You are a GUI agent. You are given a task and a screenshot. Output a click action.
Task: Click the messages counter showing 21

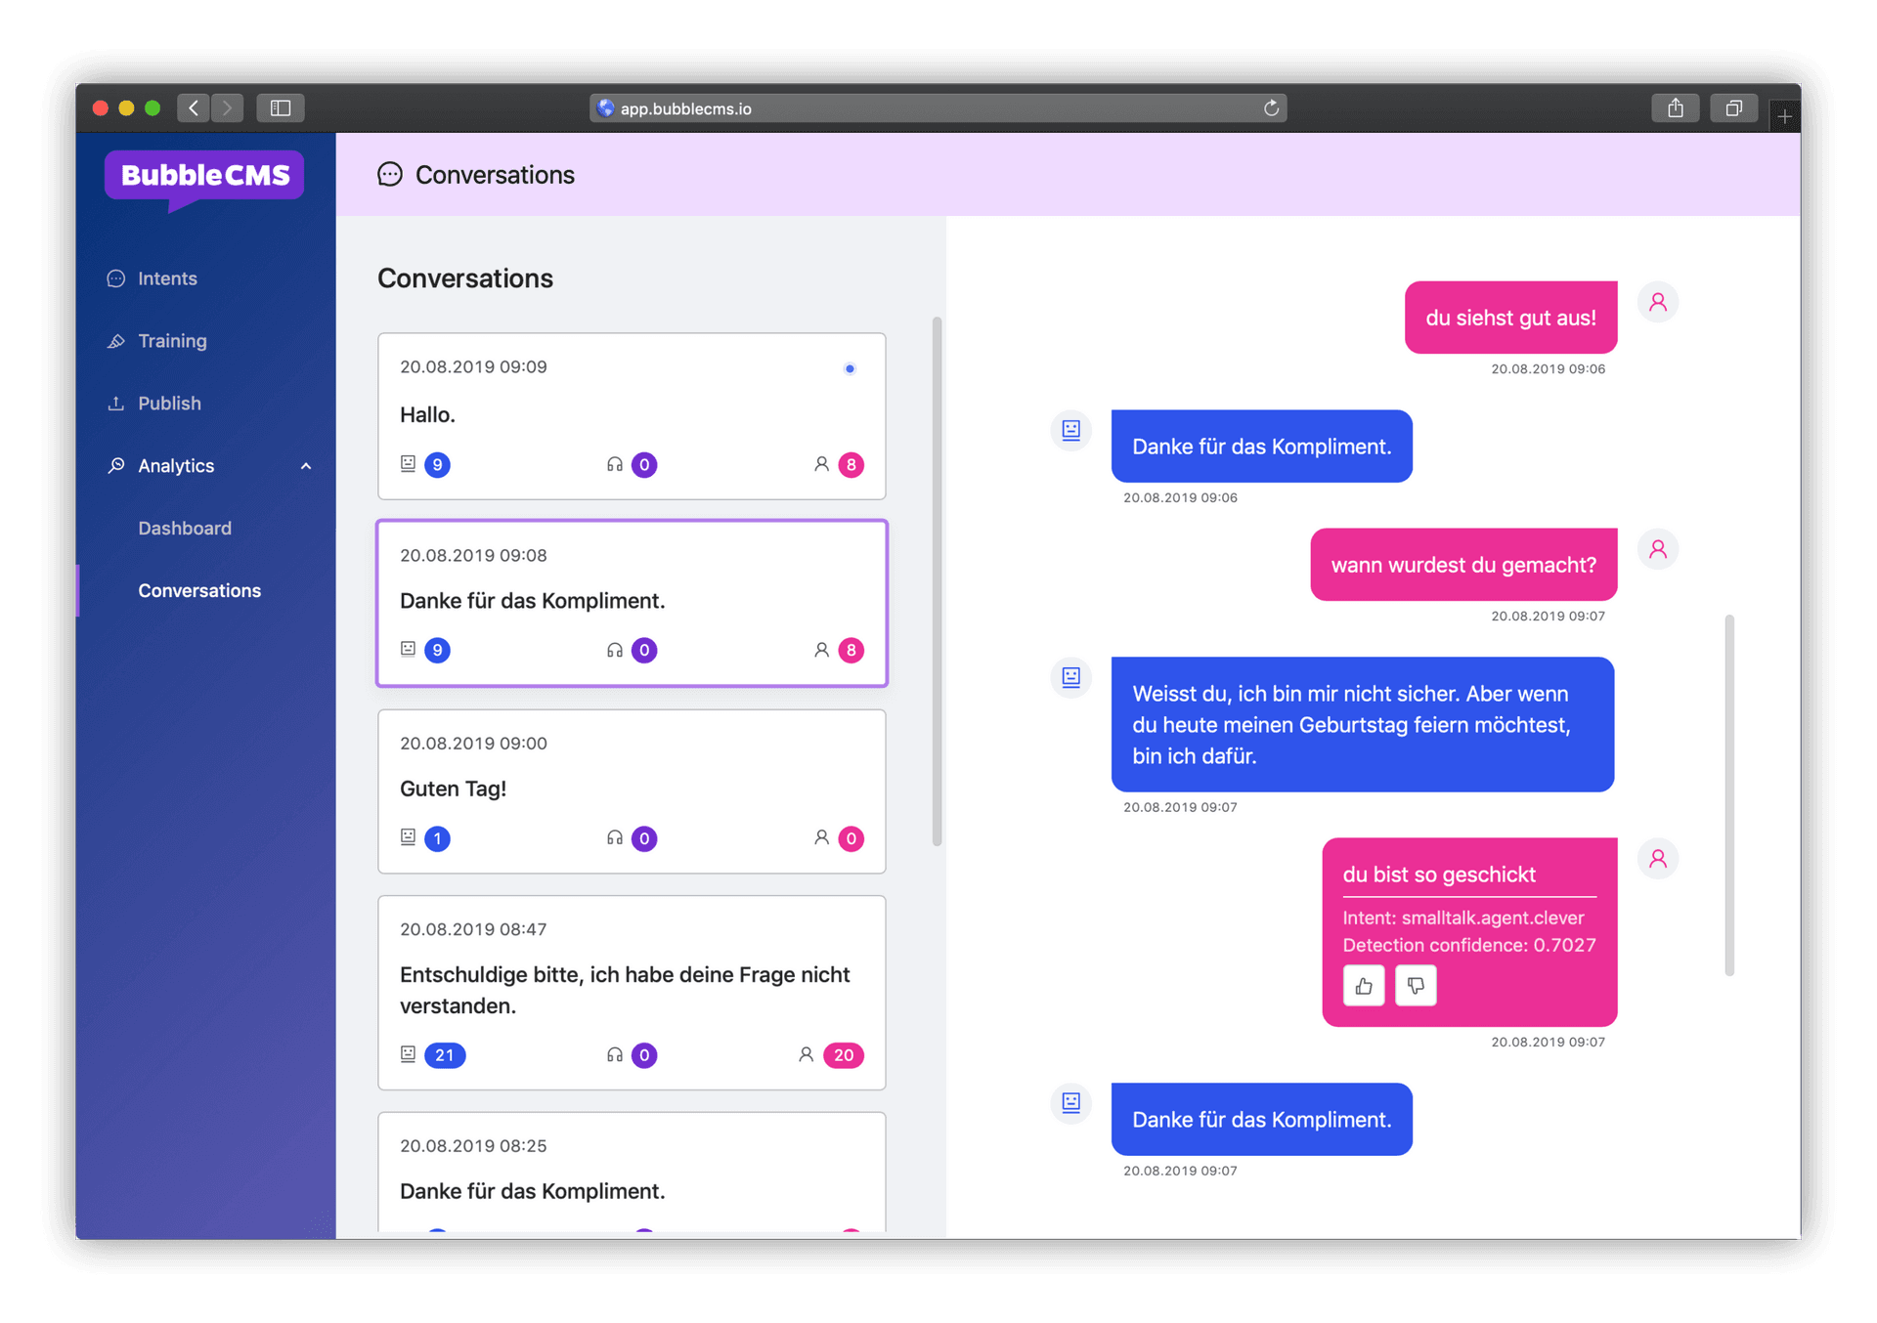[x=445, y=1055]
